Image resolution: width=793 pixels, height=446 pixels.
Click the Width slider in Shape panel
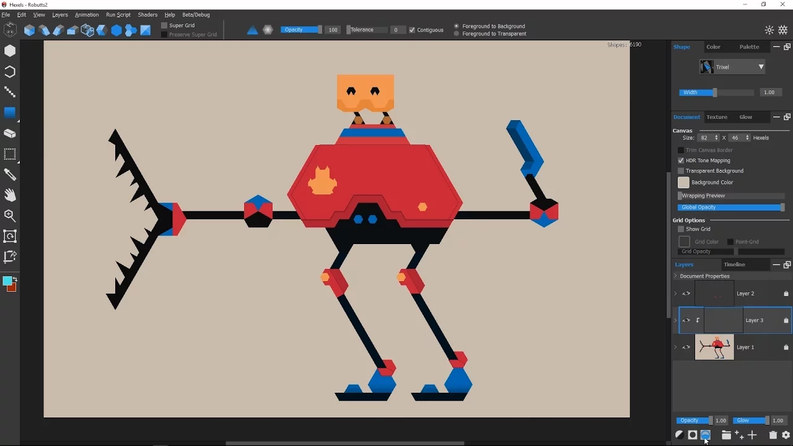716,92
